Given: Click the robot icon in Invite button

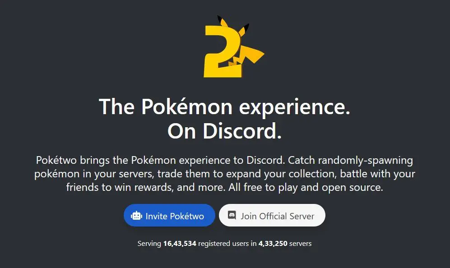Looking at the screenshot, I should tap(136, 216).
